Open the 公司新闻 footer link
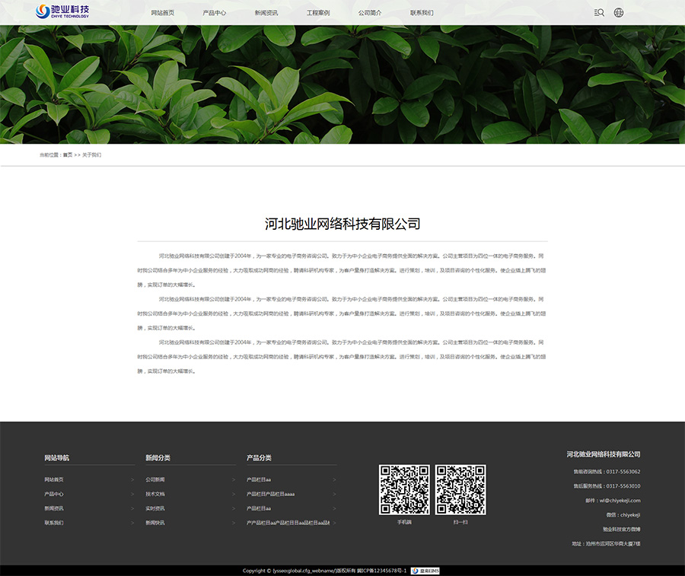 pyautogui.click(x=155, y=479)
